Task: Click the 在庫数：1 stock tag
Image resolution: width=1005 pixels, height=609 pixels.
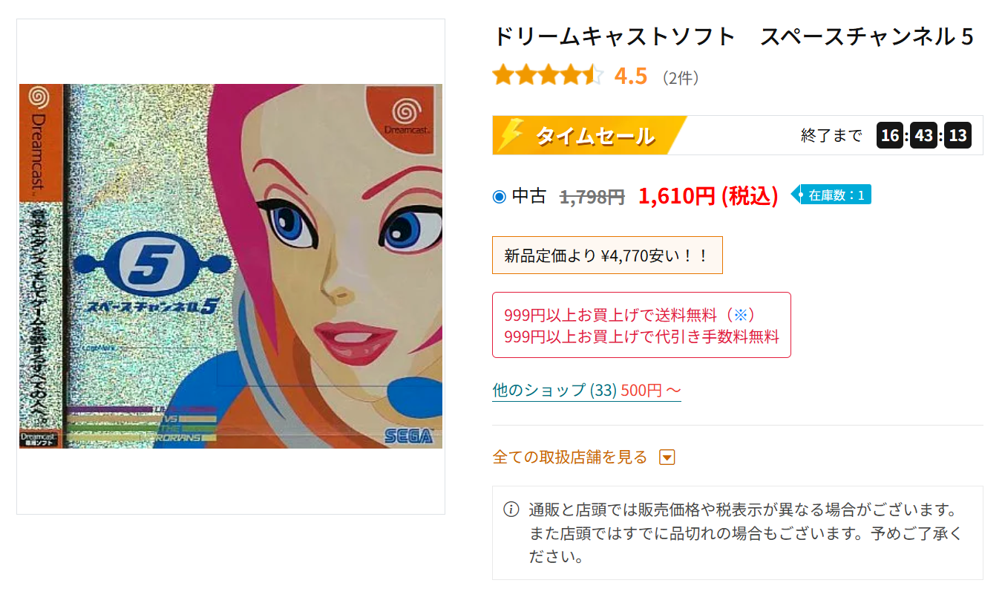Action: [831, 195]
